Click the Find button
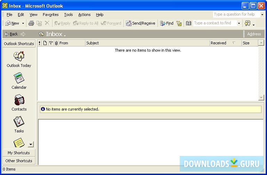Image resolution: width=267 pixels, height=175 pixels. 167,23
